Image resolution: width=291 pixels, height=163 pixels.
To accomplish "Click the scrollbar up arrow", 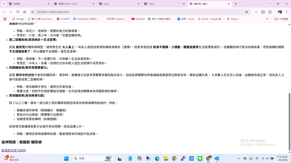I will click(289, 24).
